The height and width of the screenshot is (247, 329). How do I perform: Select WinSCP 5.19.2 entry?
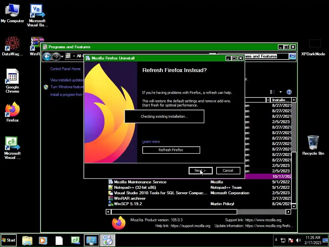[x=199, y=204]
